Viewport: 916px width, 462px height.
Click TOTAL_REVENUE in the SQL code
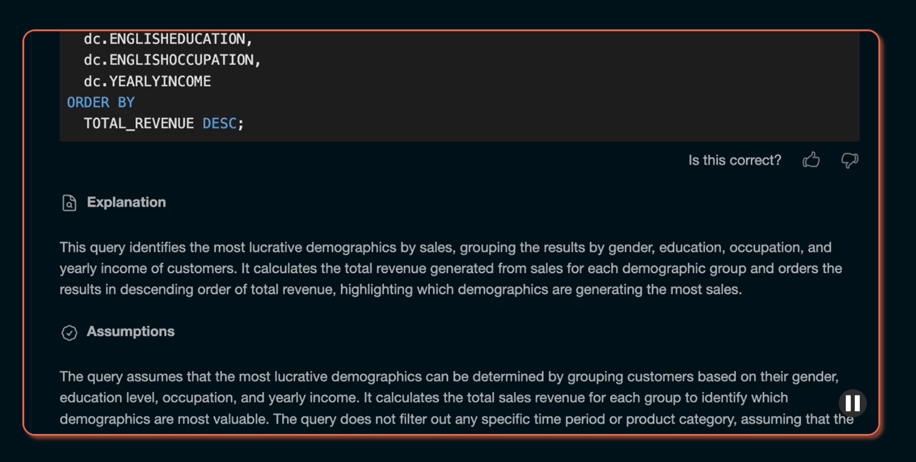pyautogui.click(x=139, y=123)
